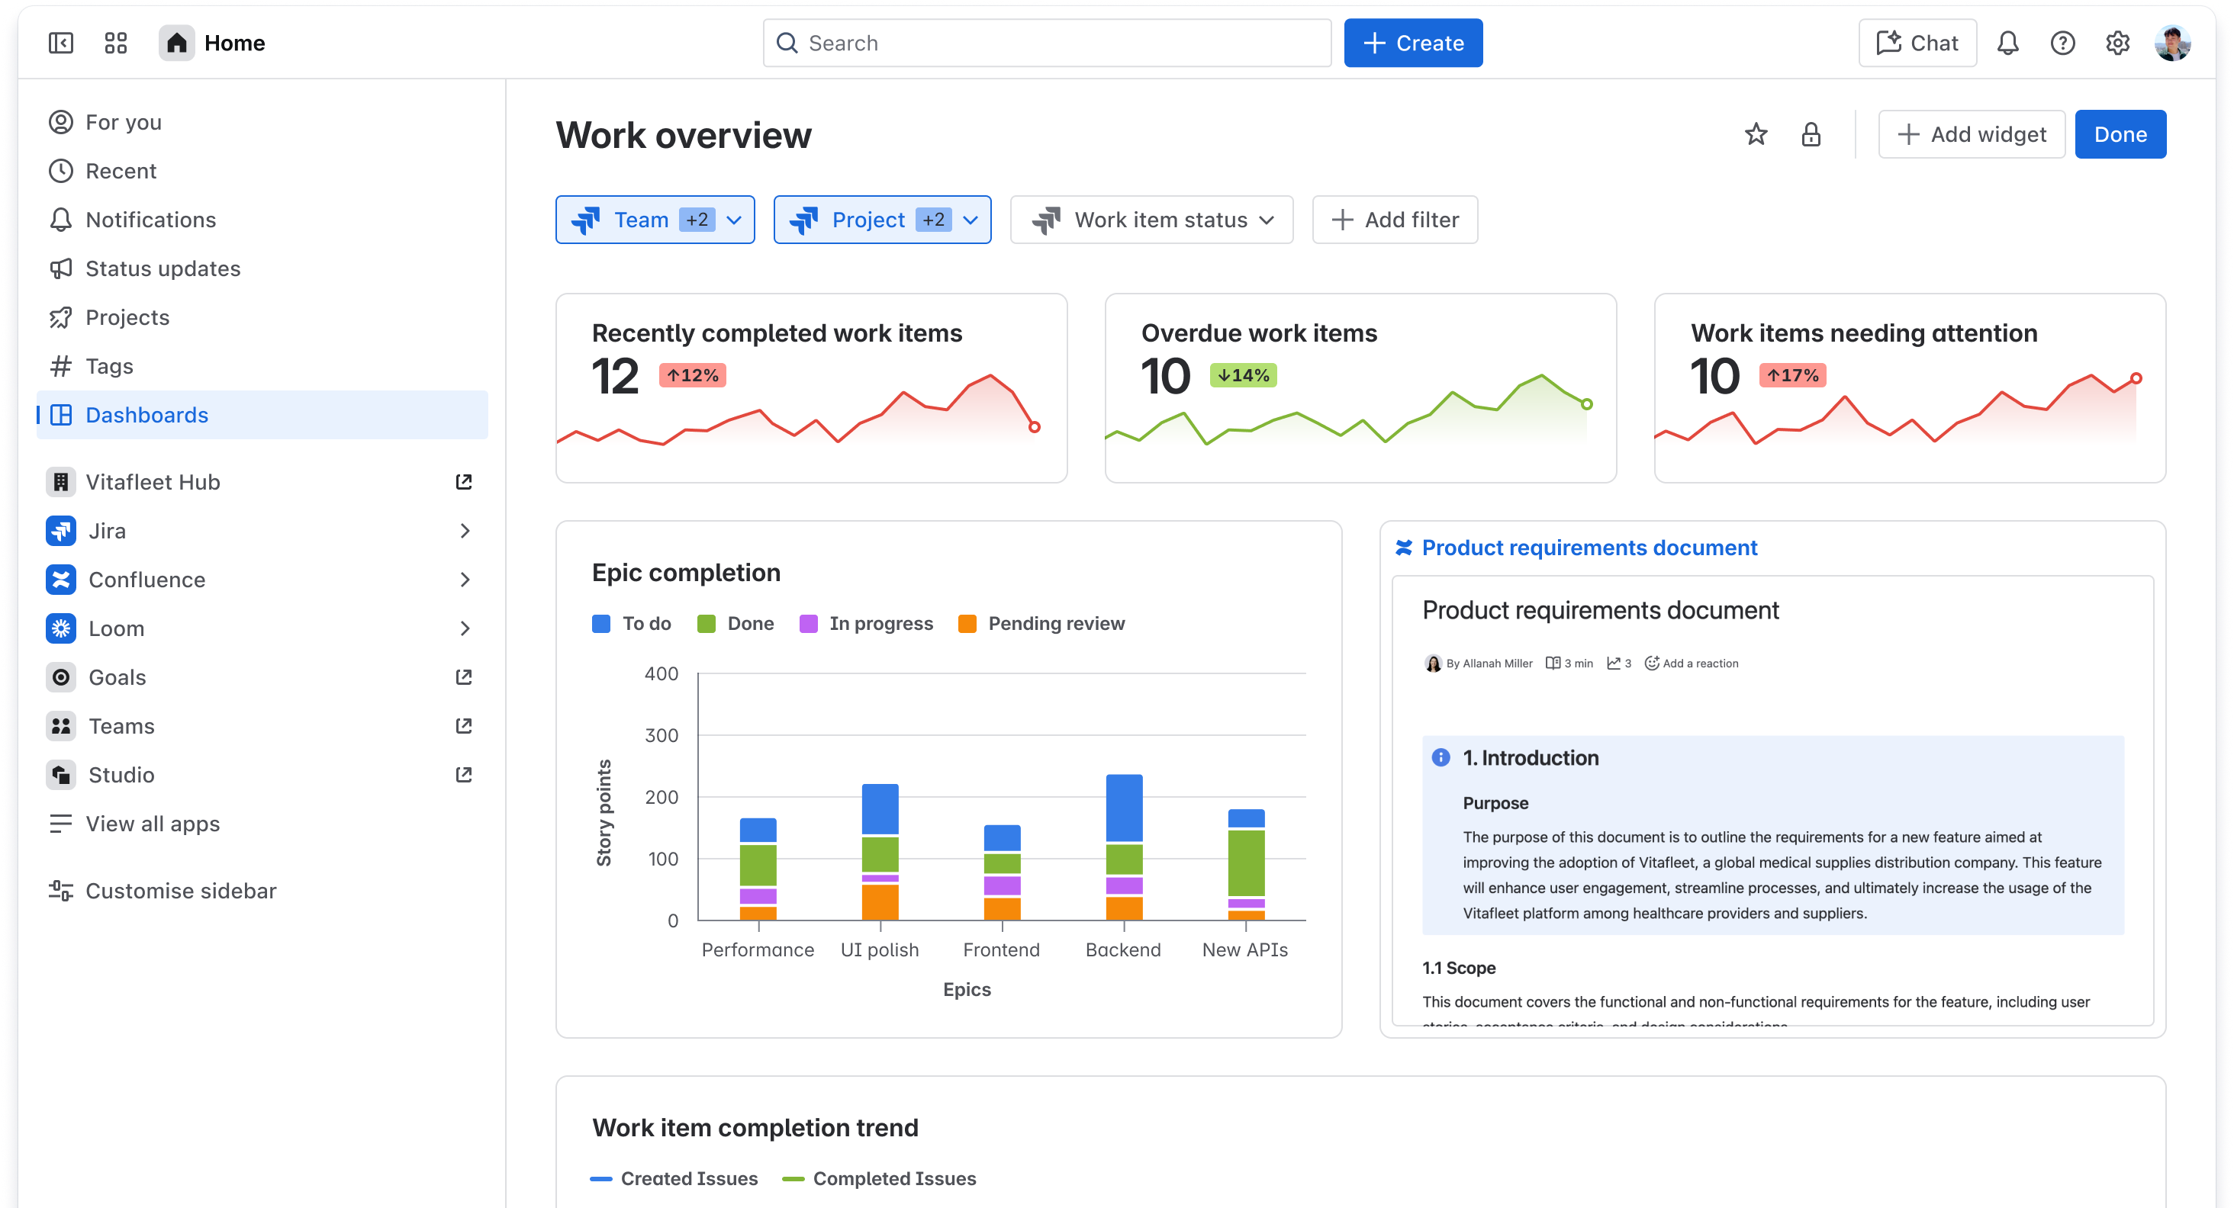This screenshot has height=1208, width=2234.
Task: Open Status updates in sidebar
Action: [x=163, y=268]
